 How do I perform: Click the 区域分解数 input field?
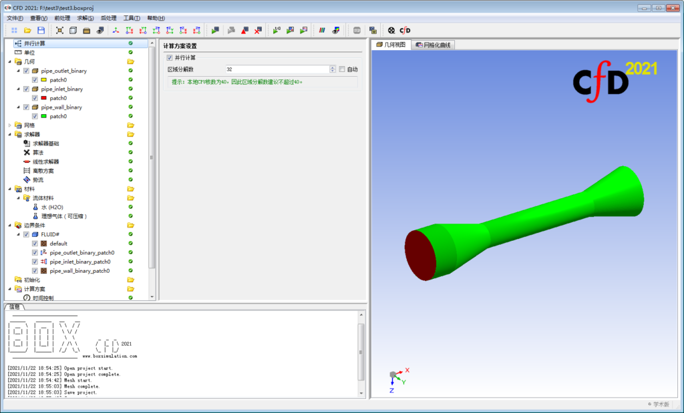point(277,69)
